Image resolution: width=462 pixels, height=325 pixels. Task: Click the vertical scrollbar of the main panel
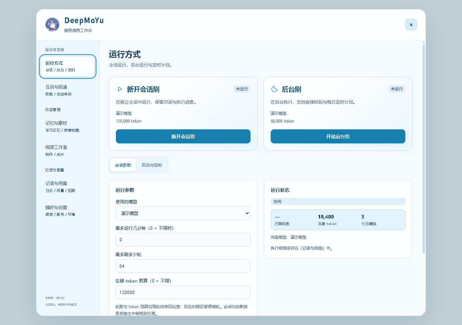(x=424, y=149)
